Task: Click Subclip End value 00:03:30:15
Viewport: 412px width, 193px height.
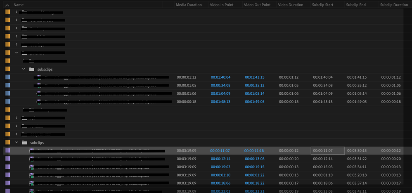Action: tap(357, 151)
